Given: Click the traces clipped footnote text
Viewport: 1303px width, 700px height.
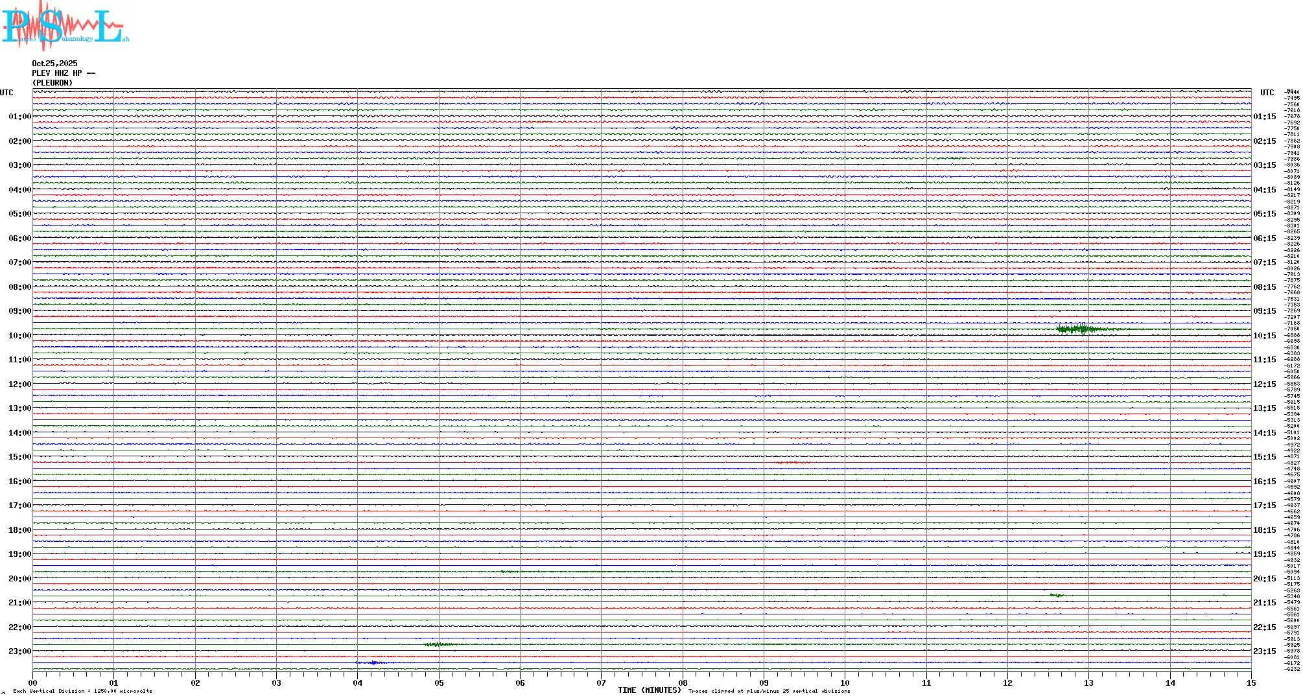Looking at the screenshot, I should point(769,691).
